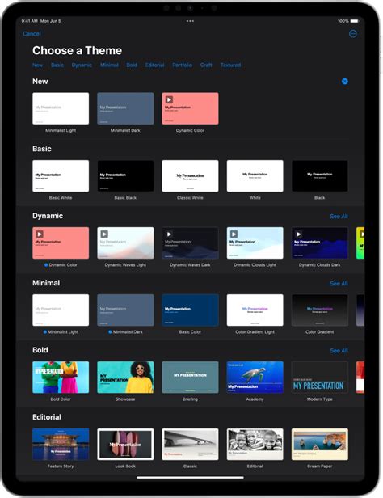This screenshot has height=498, width=383.
Task: Choose the Bold Color theme
Action: (61, 377)
